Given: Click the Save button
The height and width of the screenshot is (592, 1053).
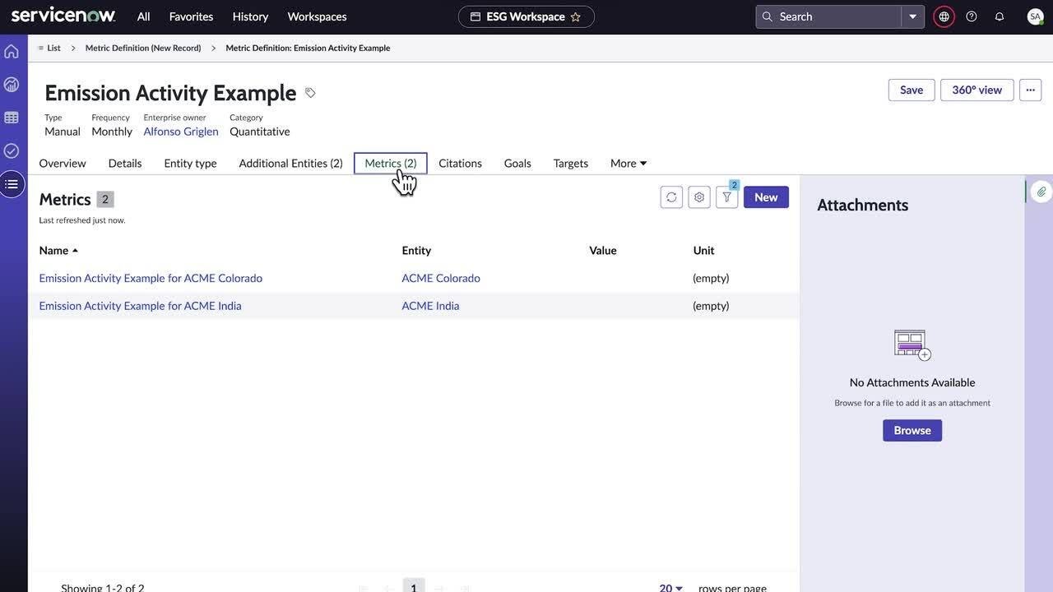Looking at the screenshot, I should pyautogui.click(x=912, y=90).
